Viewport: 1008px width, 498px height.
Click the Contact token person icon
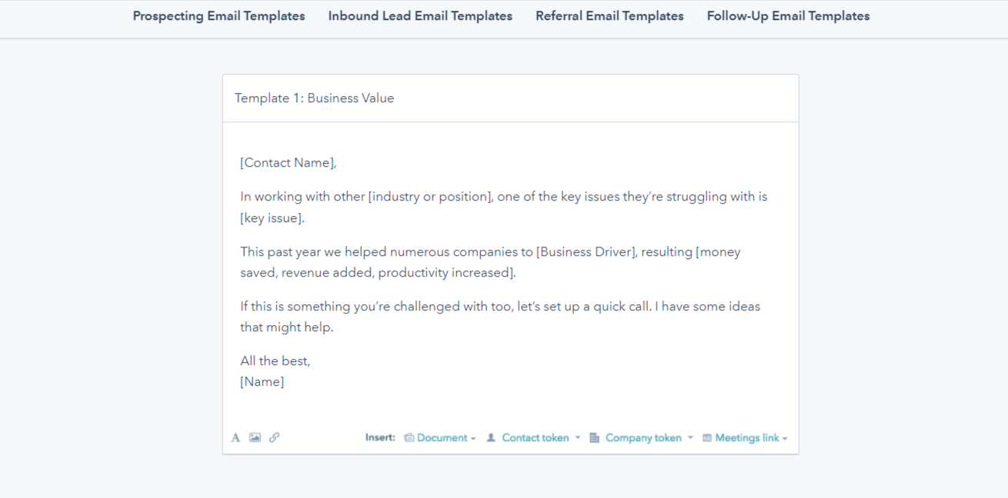[491, 438]
